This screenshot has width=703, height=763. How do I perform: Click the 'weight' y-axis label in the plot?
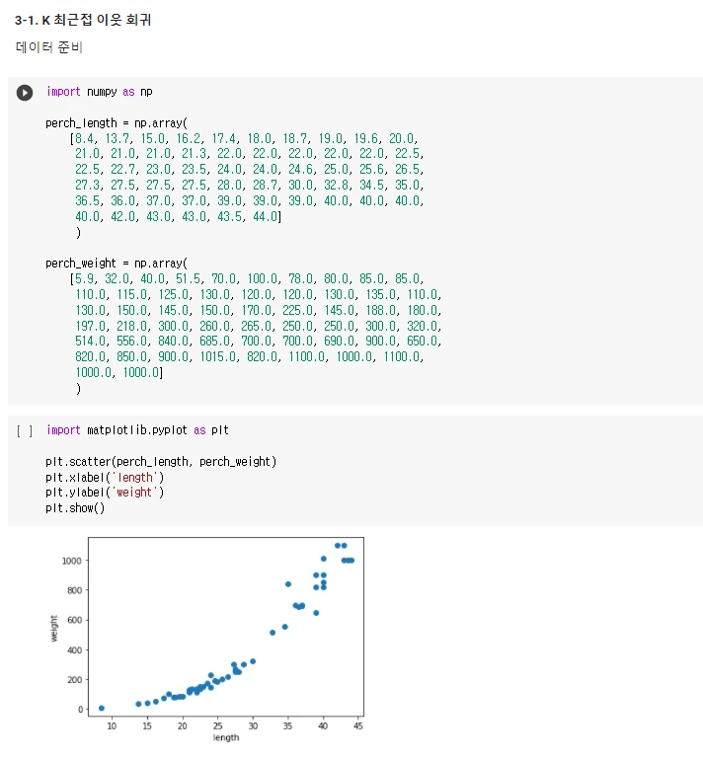click(x=55, y=628)
